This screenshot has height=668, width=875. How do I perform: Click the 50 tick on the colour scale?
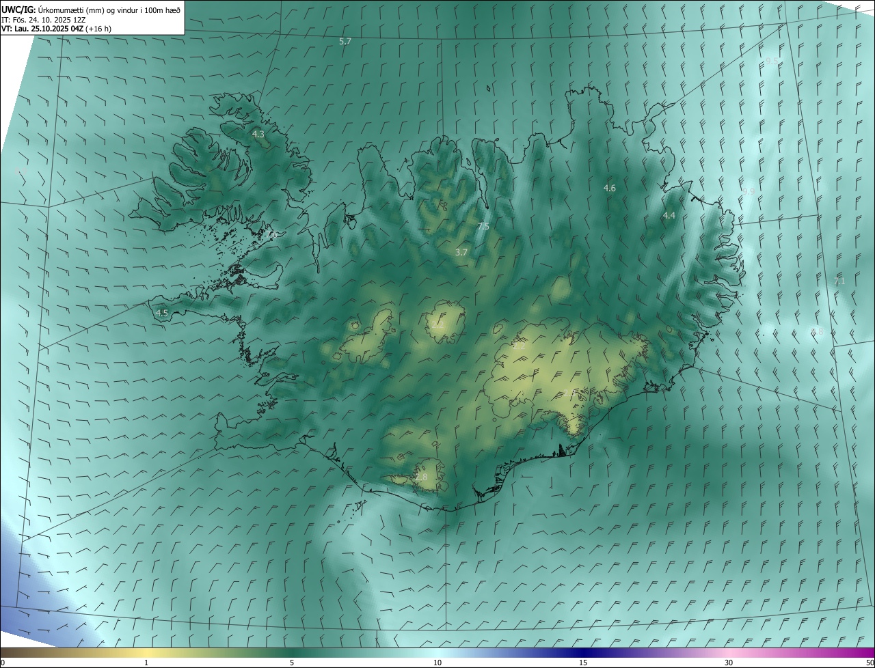(x=870, y=663)
